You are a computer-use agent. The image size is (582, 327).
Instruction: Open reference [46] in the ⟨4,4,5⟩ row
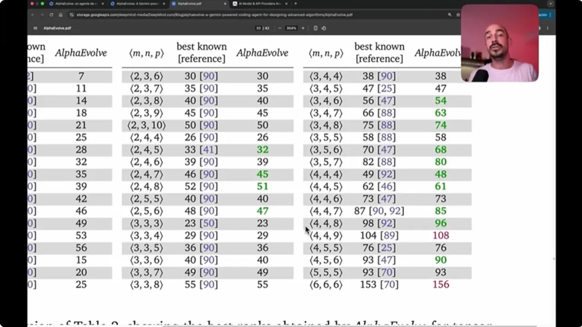(x=386, y=186)
